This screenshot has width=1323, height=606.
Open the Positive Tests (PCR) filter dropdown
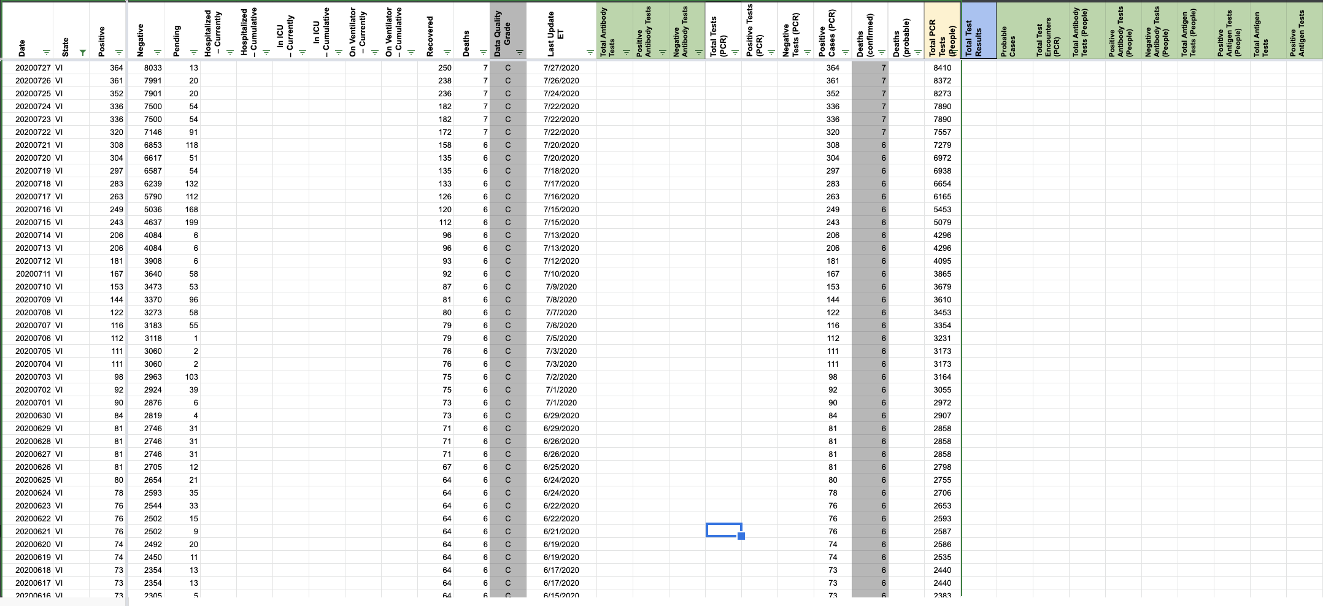click(x=771, y=53)
